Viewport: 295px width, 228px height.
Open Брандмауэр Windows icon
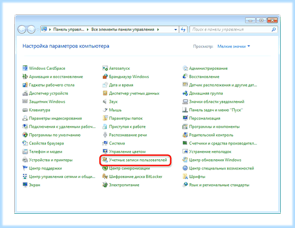click(x=105, y=77)
